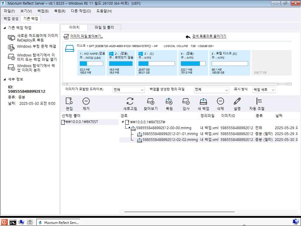Select partition 3 (C:) NTFS block

[157, 63]
